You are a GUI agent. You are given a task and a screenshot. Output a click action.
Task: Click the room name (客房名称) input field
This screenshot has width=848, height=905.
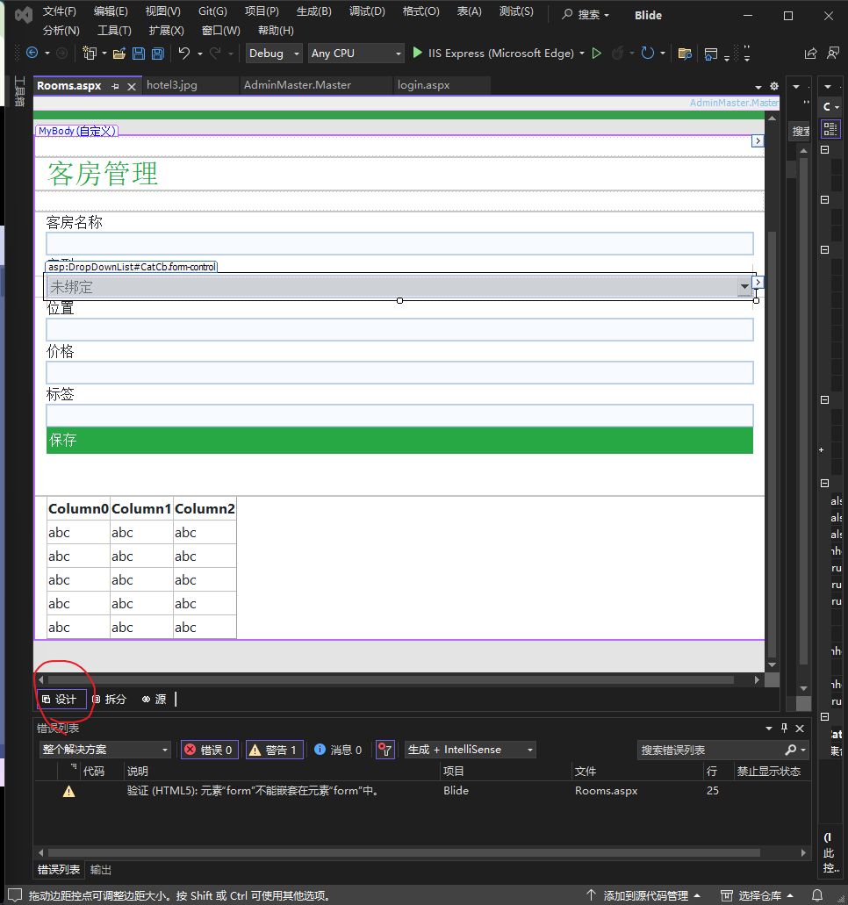(x=399, y=243)
